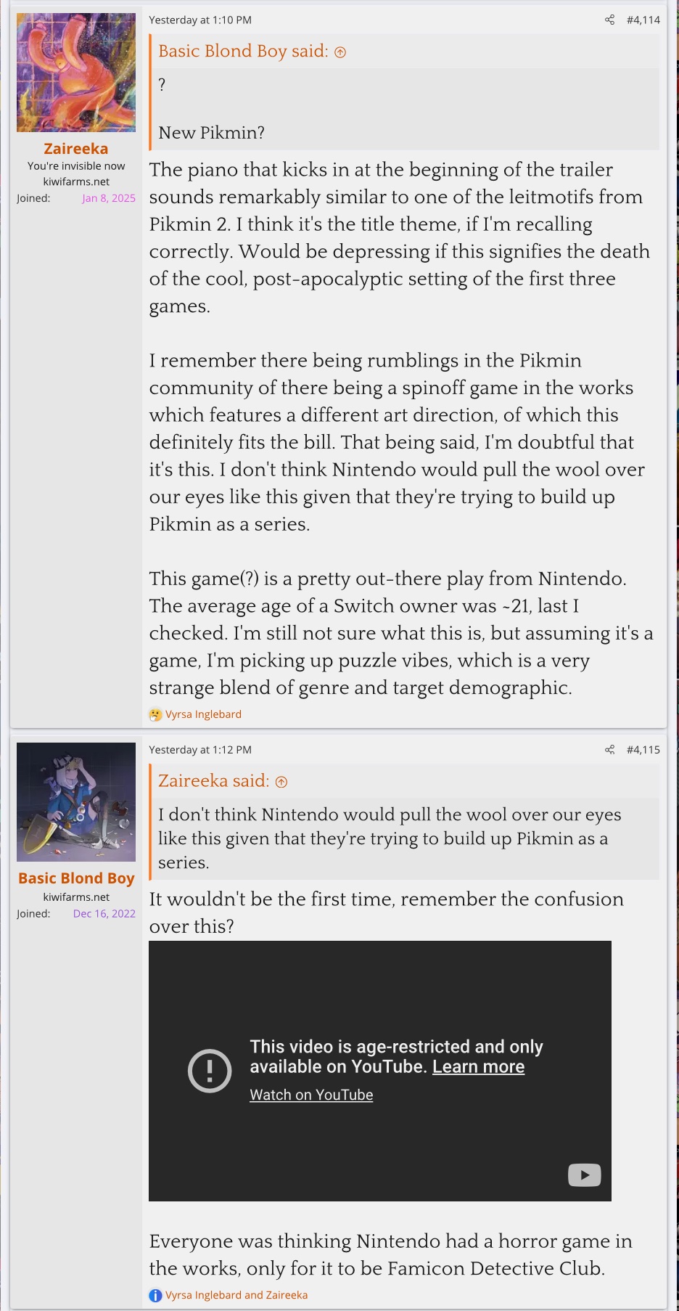Open Basic Blond Boy's username profile link

pos(76,878)
